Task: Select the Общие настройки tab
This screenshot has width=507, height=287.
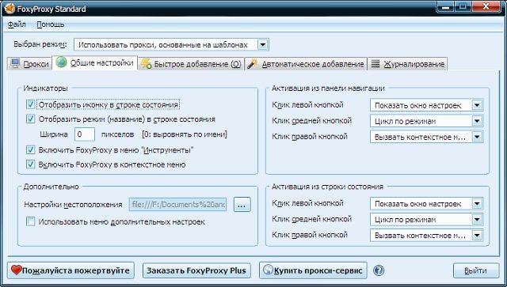Action: pos(95,62)
